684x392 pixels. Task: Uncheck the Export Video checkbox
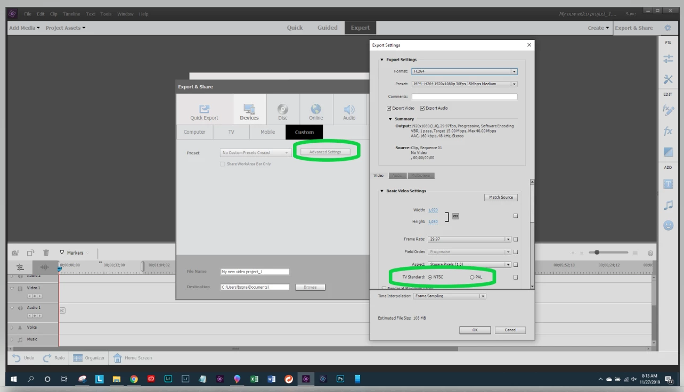(x=389, y=108)
